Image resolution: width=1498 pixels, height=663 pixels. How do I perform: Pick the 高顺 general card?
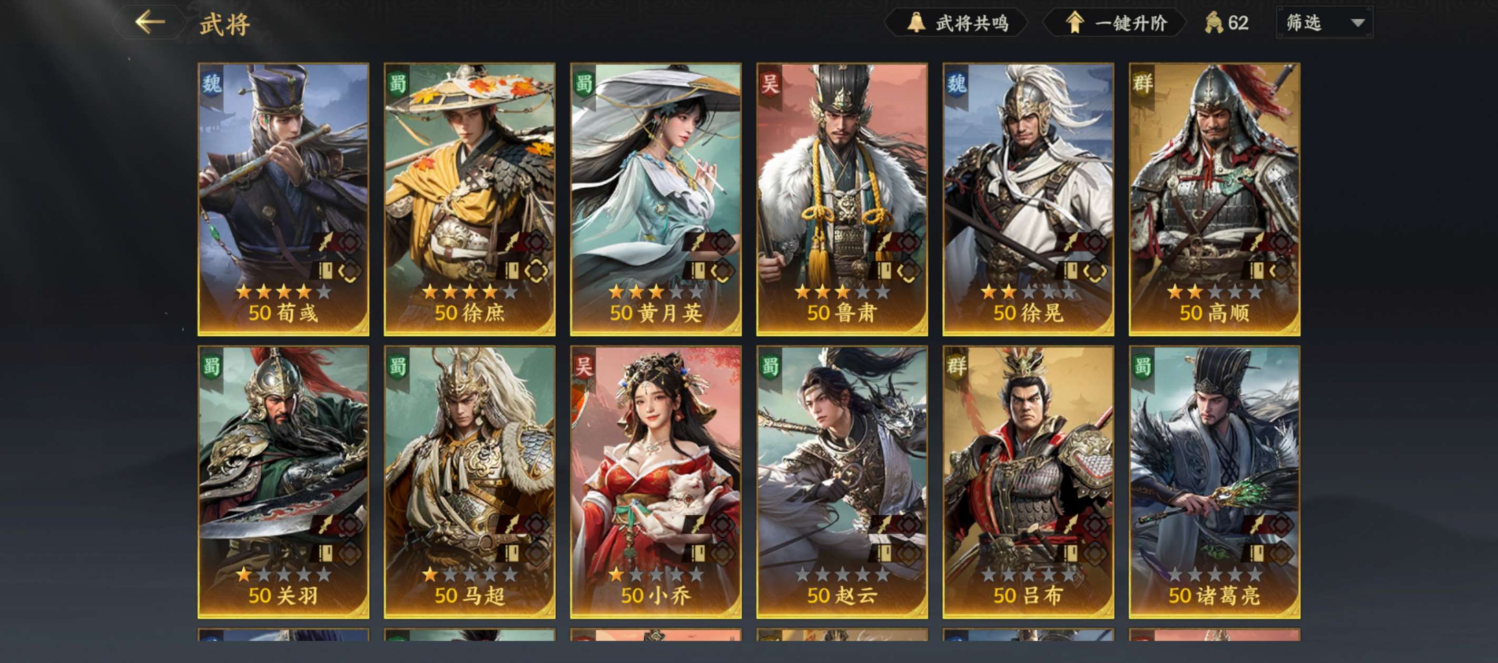(x=1214, y=199)
